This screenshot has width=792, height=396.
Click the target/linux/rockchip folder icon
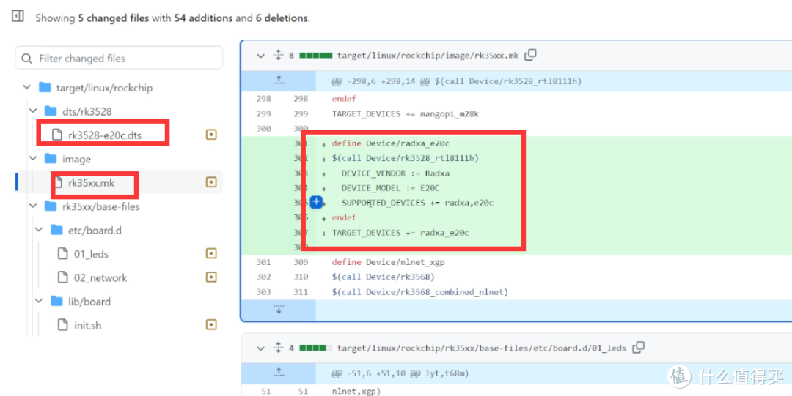tap(45, 87)
